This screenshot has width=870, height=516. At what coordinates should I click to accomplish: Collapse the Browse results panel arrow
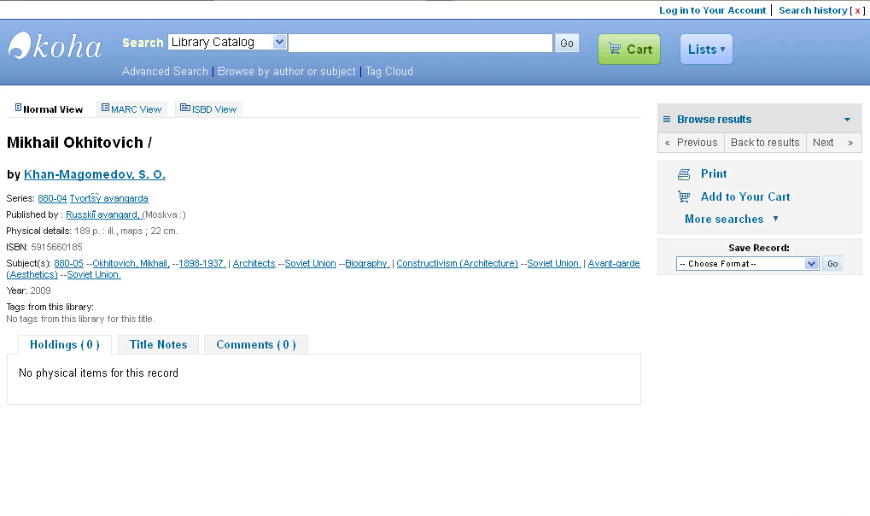pos(847,120)
